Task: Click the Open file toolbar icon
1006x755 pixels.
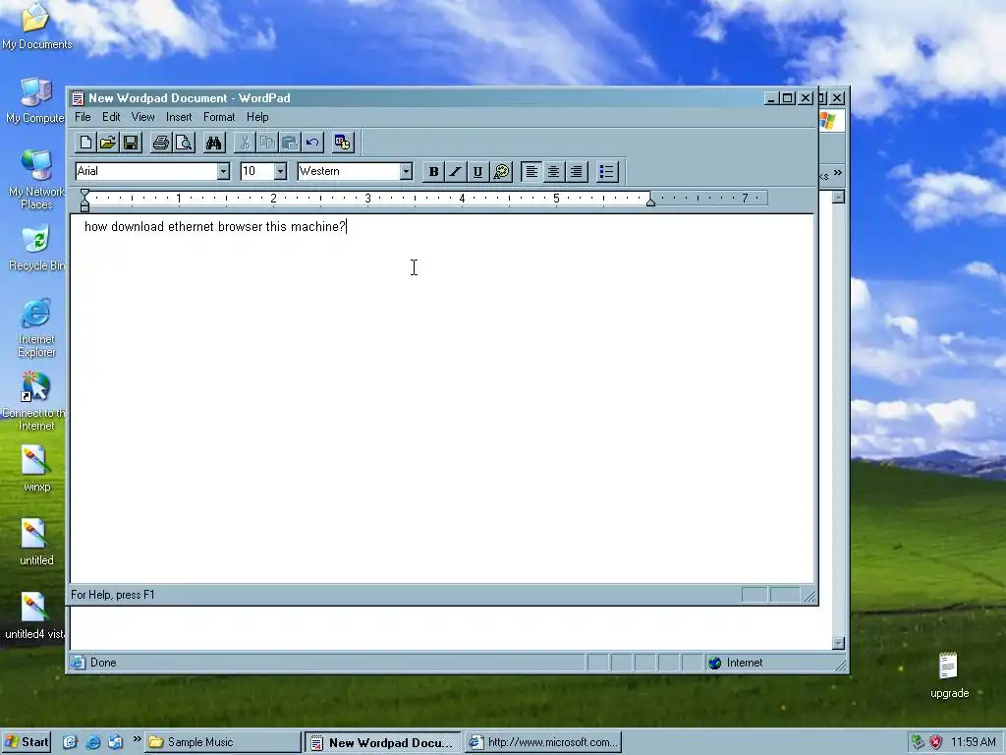Action: pos(108,143)
